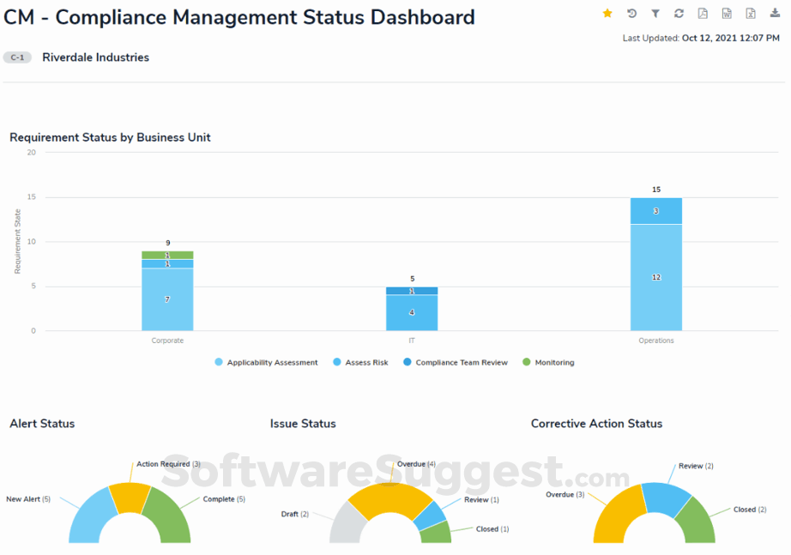
Task: Click the download icon
Action: click(775, 14)
